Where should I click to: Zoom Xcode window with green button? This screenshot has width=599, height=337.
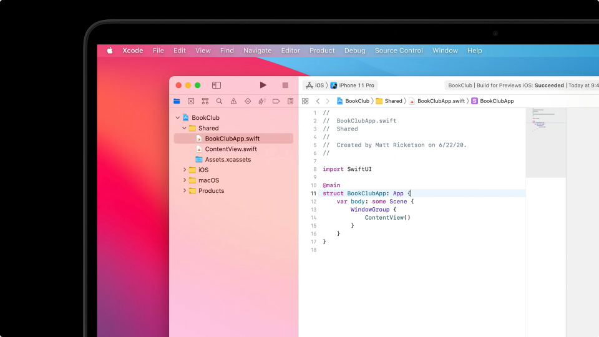pos(198,85)
